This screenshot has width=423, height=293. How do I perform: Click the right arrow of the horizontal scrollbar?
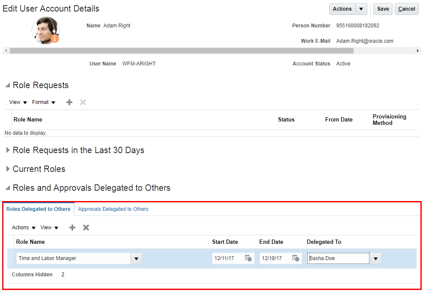pyautogui.click(x=418, y=50)
